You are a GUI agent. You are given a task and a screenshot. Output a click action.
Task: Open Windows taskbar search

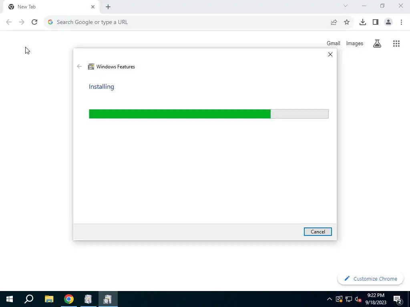coord(29,299)
